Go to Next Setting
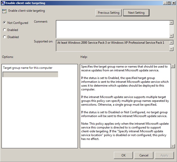177x162 pixels. (x=136, y=13)
